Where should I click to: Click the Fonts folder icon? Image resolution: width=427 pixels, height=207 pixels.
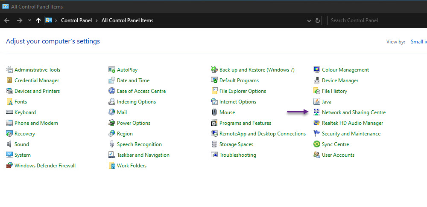[x=9, y=102]
